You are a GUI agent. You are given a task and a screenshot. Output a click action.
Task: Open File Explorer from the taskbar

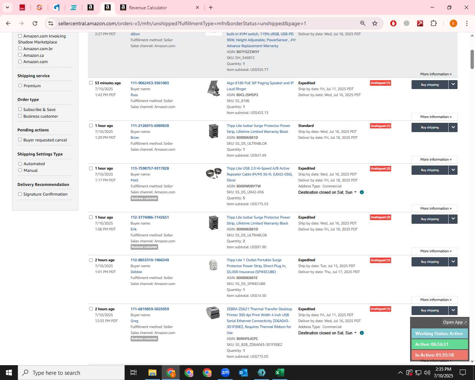point(153,373)
